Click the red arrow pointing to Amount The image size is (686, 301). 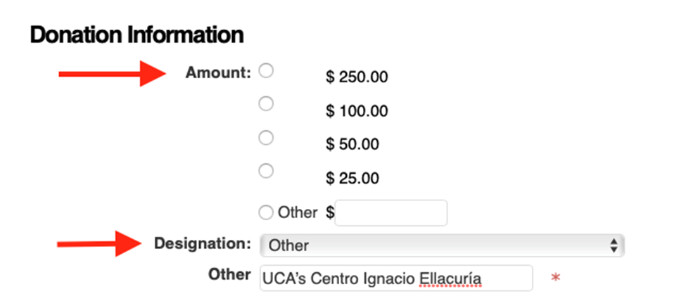[x=113, y=74]
